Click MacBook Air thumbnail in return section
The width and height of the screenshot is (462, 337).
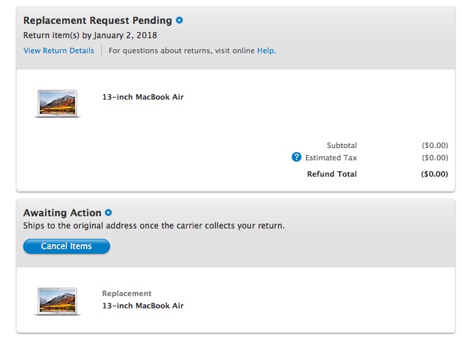click(x=57, y=104)
